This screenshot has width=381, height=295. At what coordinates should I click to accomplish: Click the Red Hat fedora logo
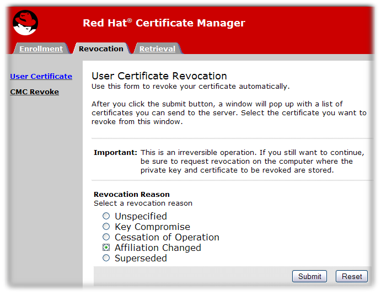(x=25, y=23)
